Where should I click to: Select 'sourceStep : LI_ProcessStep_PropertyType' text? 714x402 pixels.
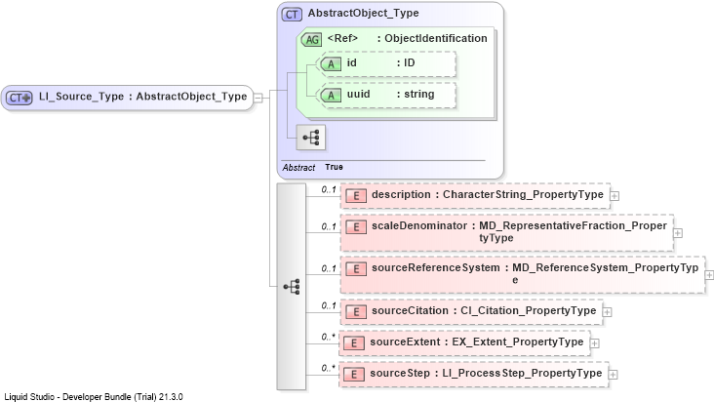486,374
